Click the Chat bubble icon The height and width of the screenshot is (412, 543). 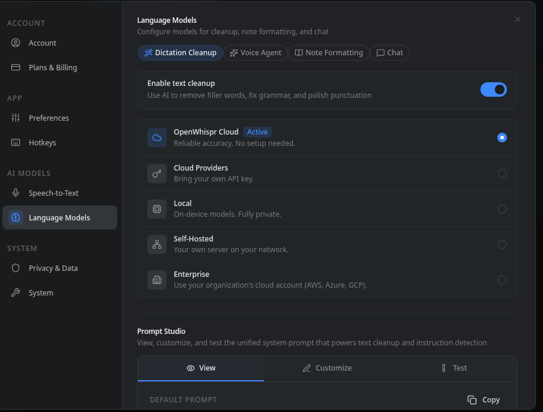(x=381, y=53)
